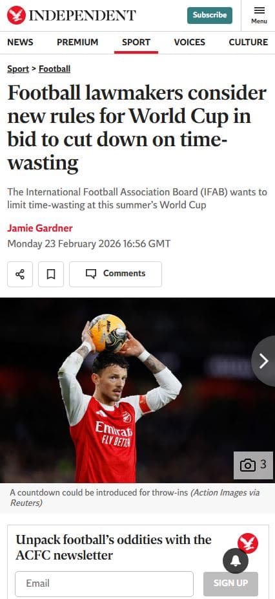Tap the notification bell icon
The height and width of the screenshot is (599, 275).
pos(236,561)
